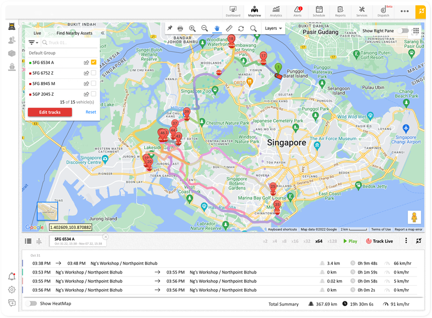Open the grid apps icon at top right

(416, 31)
